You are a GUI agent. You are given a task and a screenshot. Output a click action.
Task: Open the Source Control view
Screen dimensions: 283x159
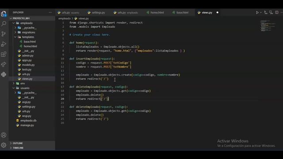[4, 34]
